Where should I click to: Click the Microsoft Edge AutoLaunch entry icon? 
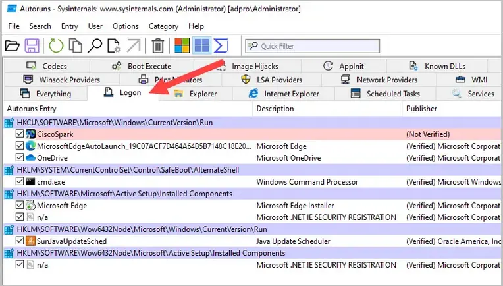[x=30, y=146]
